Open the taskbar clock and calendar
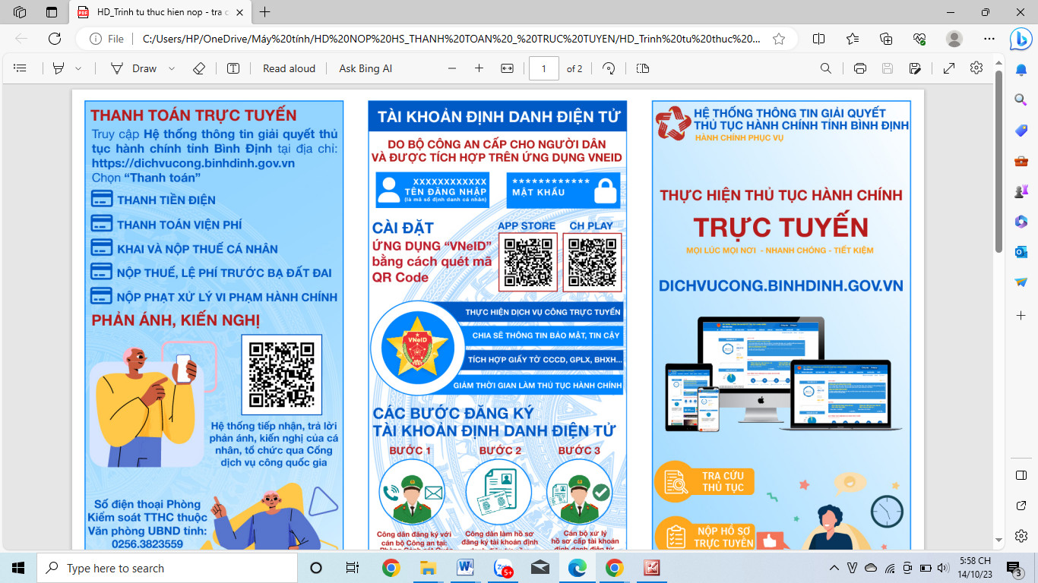The image size is (1038, 583). coord(975,568)
